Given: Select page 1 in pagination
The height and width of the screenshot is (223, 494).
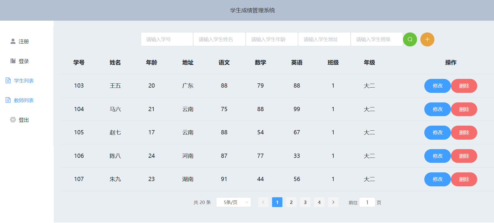Looking at the screenshot, I should pos(277,202).
